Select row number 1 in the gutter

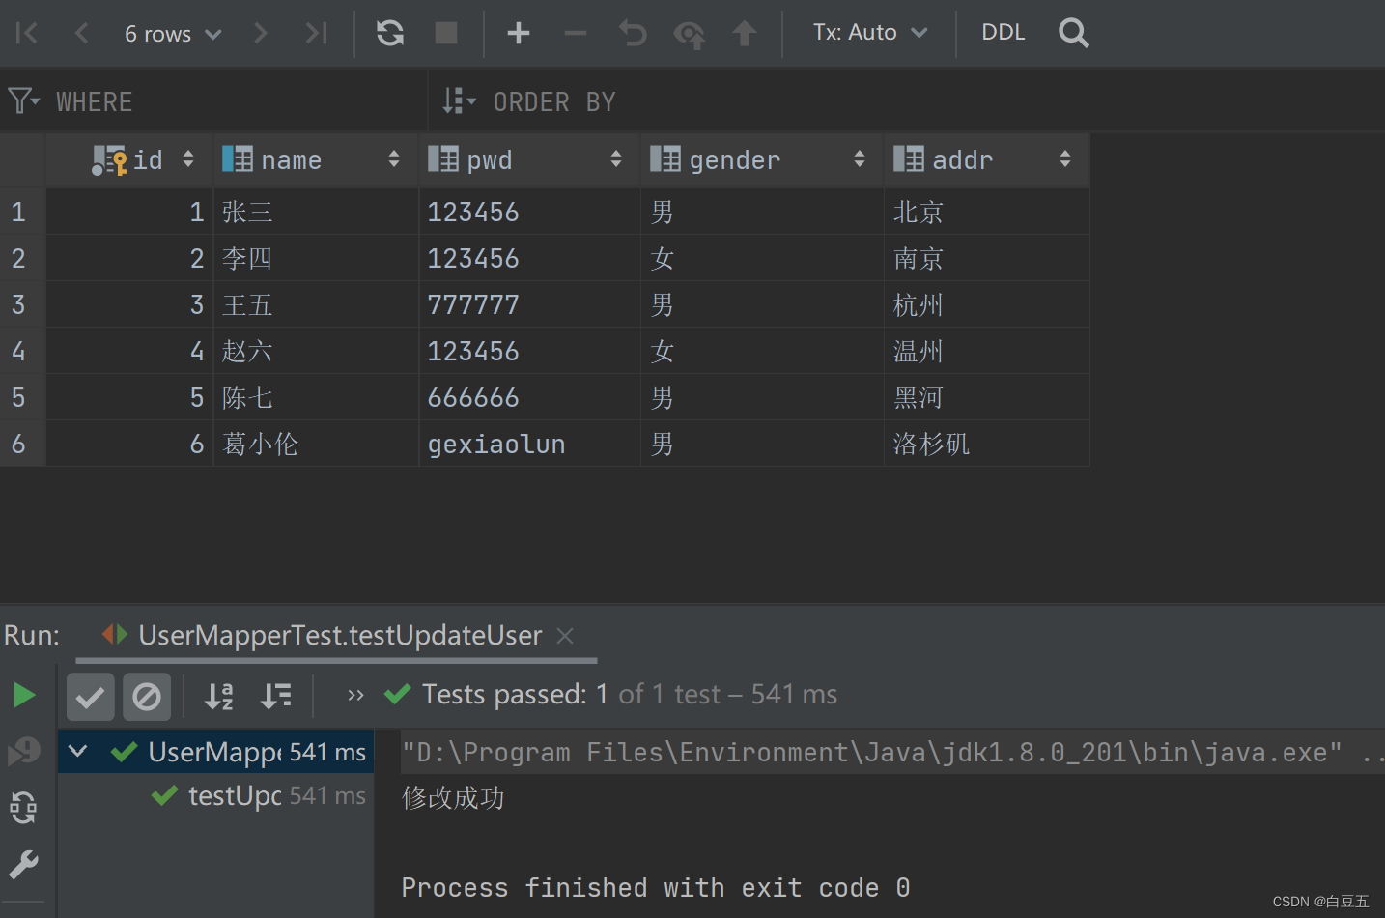(22, 212)
